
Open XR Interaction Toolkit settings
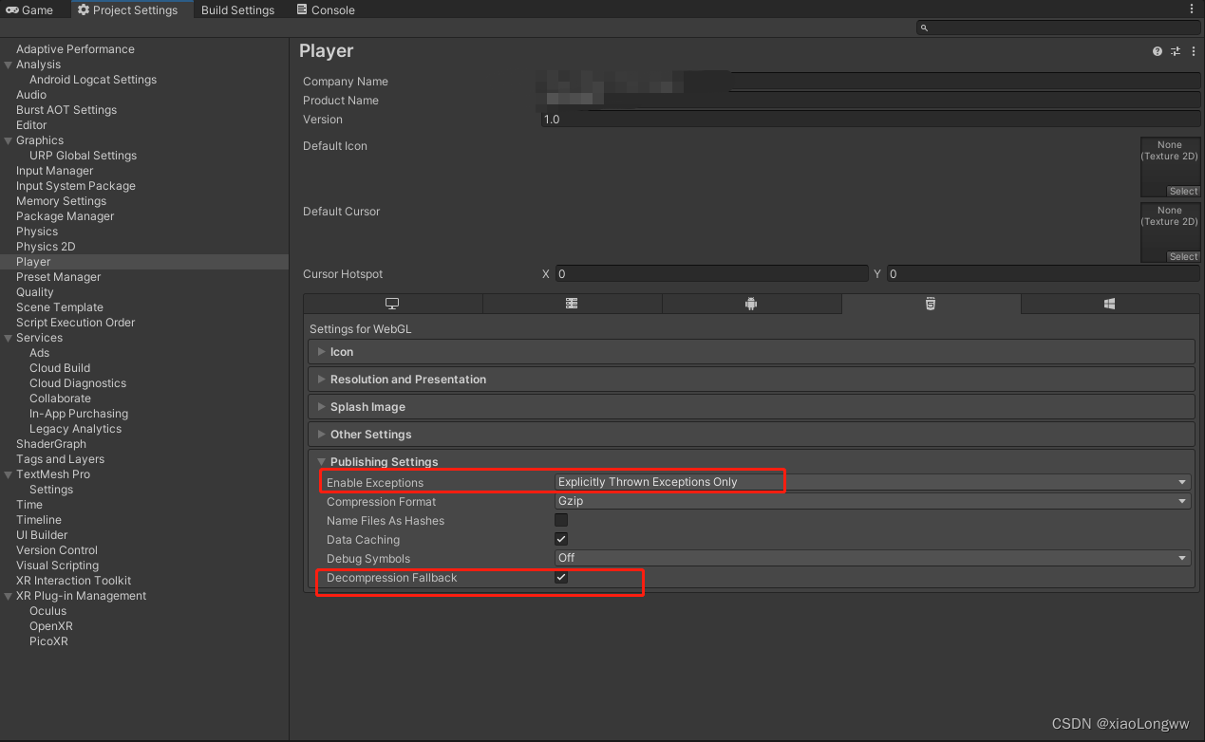73,581
